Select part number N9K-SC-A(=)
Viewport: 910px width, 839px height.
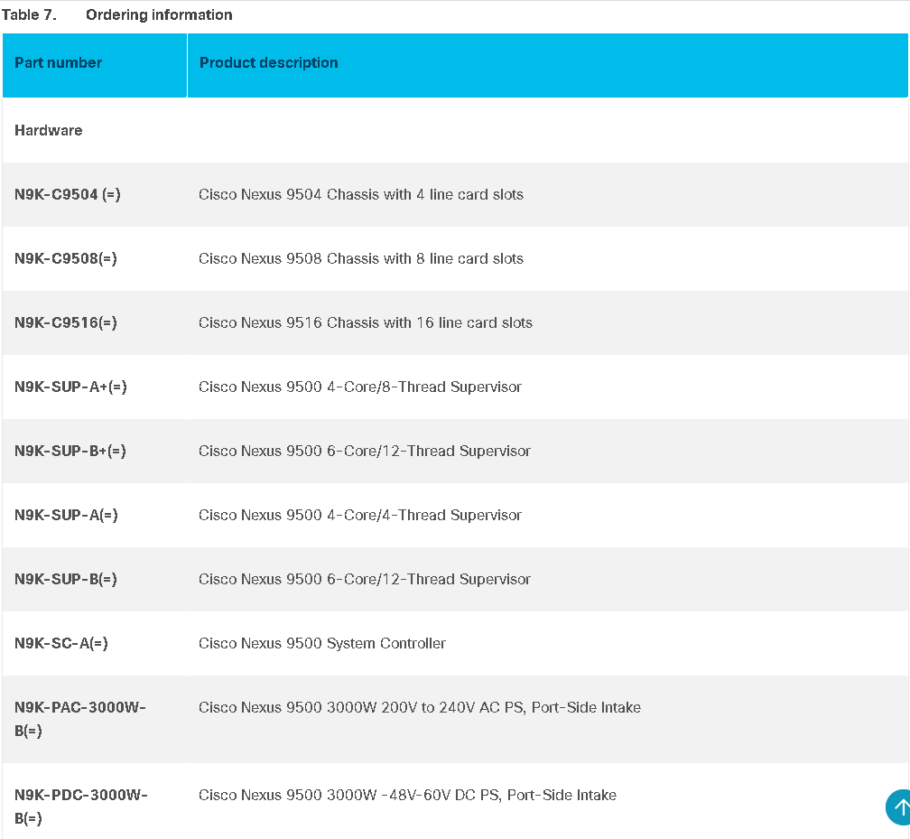61,643
